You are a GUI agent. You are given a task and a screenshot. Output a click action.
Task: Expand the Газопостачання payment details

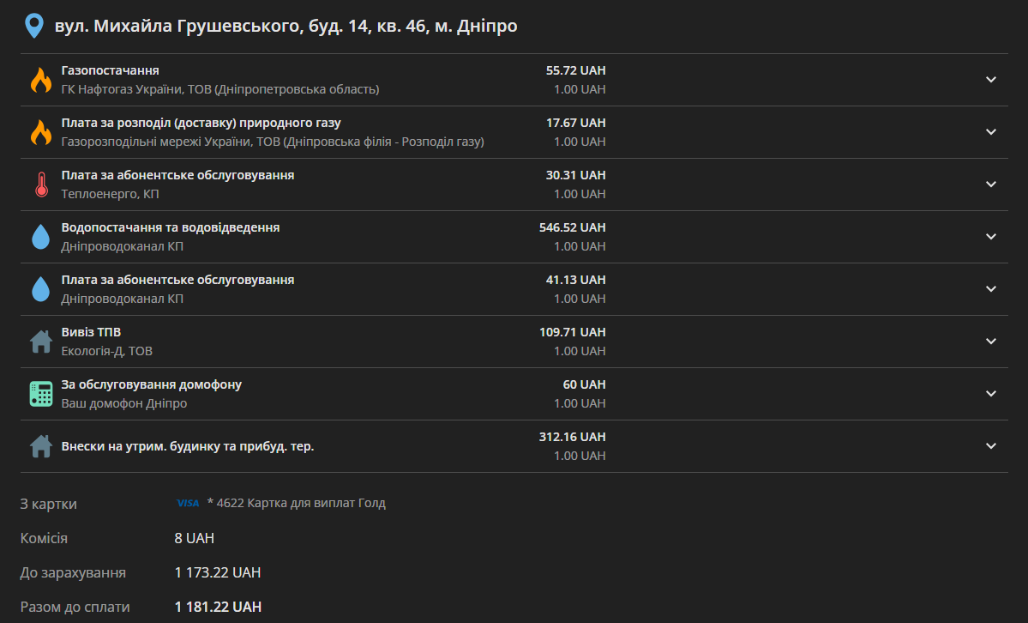pyautogui.click(x=990, y=80)
